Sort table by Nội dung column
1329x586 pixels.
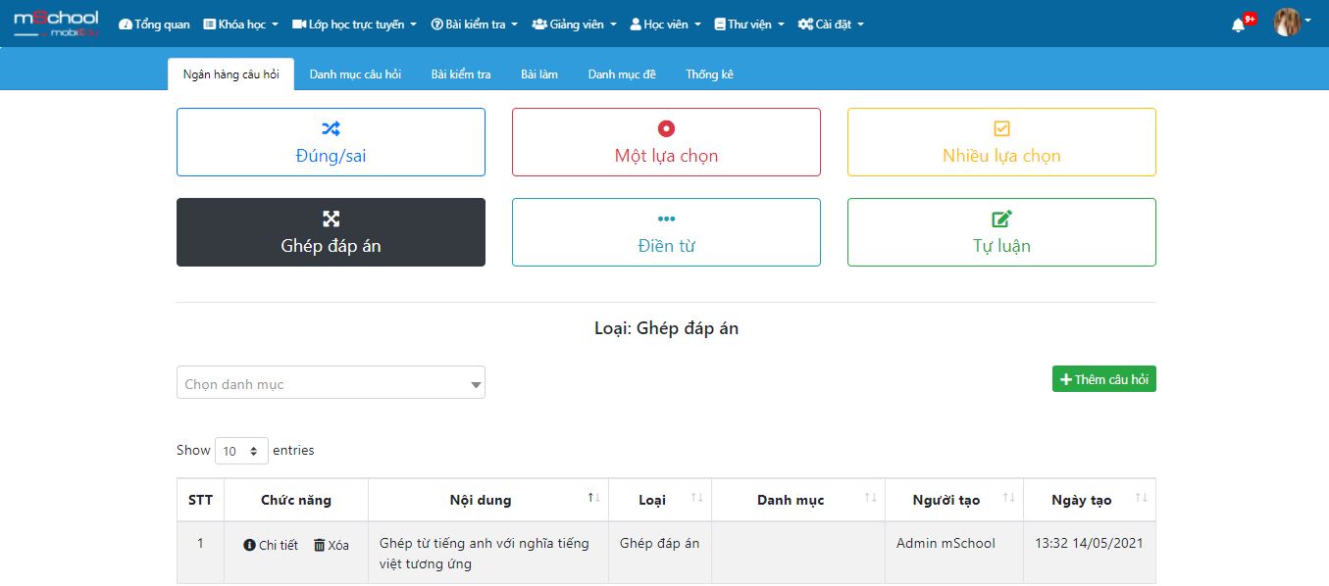pos(487,500)
